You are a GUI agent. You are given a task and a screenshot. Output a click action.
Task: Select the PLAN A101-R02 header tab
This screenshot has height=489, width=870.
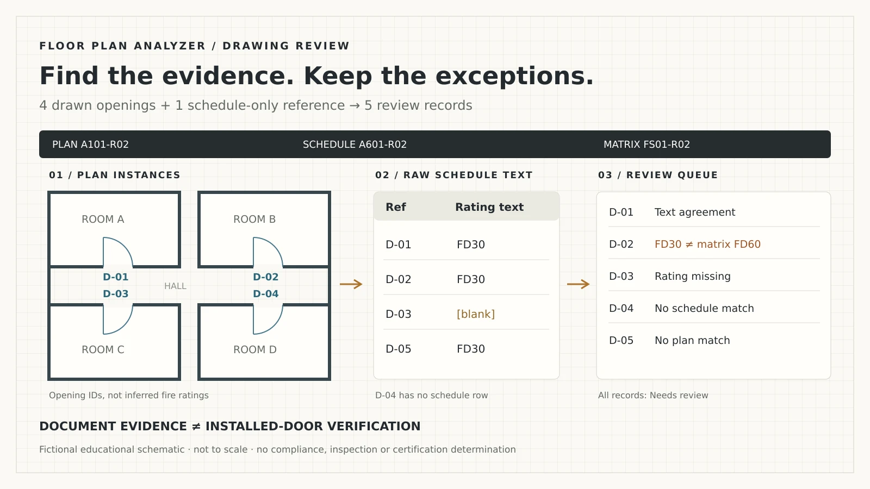[x=90, y=145]
